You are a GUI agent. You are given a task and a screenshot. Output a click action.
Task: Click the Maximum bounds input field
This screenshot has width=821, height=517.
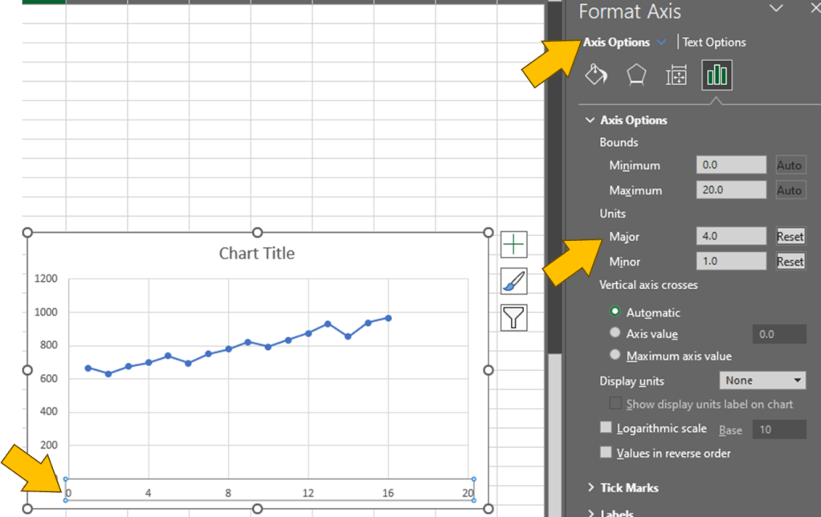[x=731, y=190]
